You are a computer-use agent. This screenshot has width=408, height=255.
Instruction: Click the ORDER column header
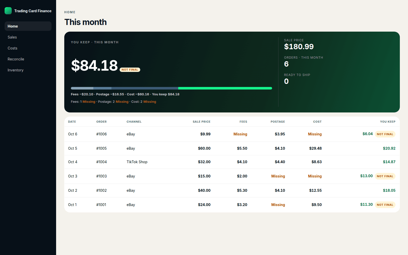tap(101, 122)
